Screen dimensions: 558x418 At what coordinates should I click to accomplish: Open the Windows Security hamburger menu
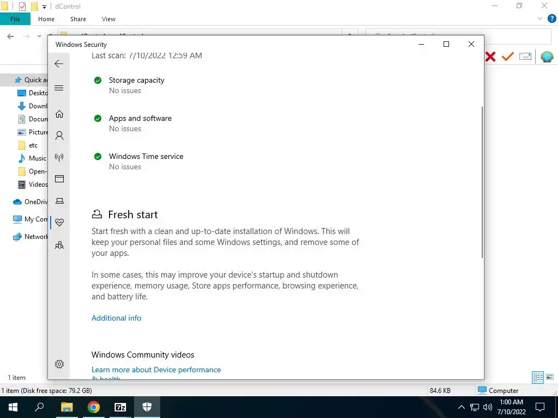coord(59,88)
